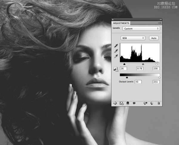The image size is (179, 145).
Task: Select the gray point eyedropper
Action: click(116, 51)
